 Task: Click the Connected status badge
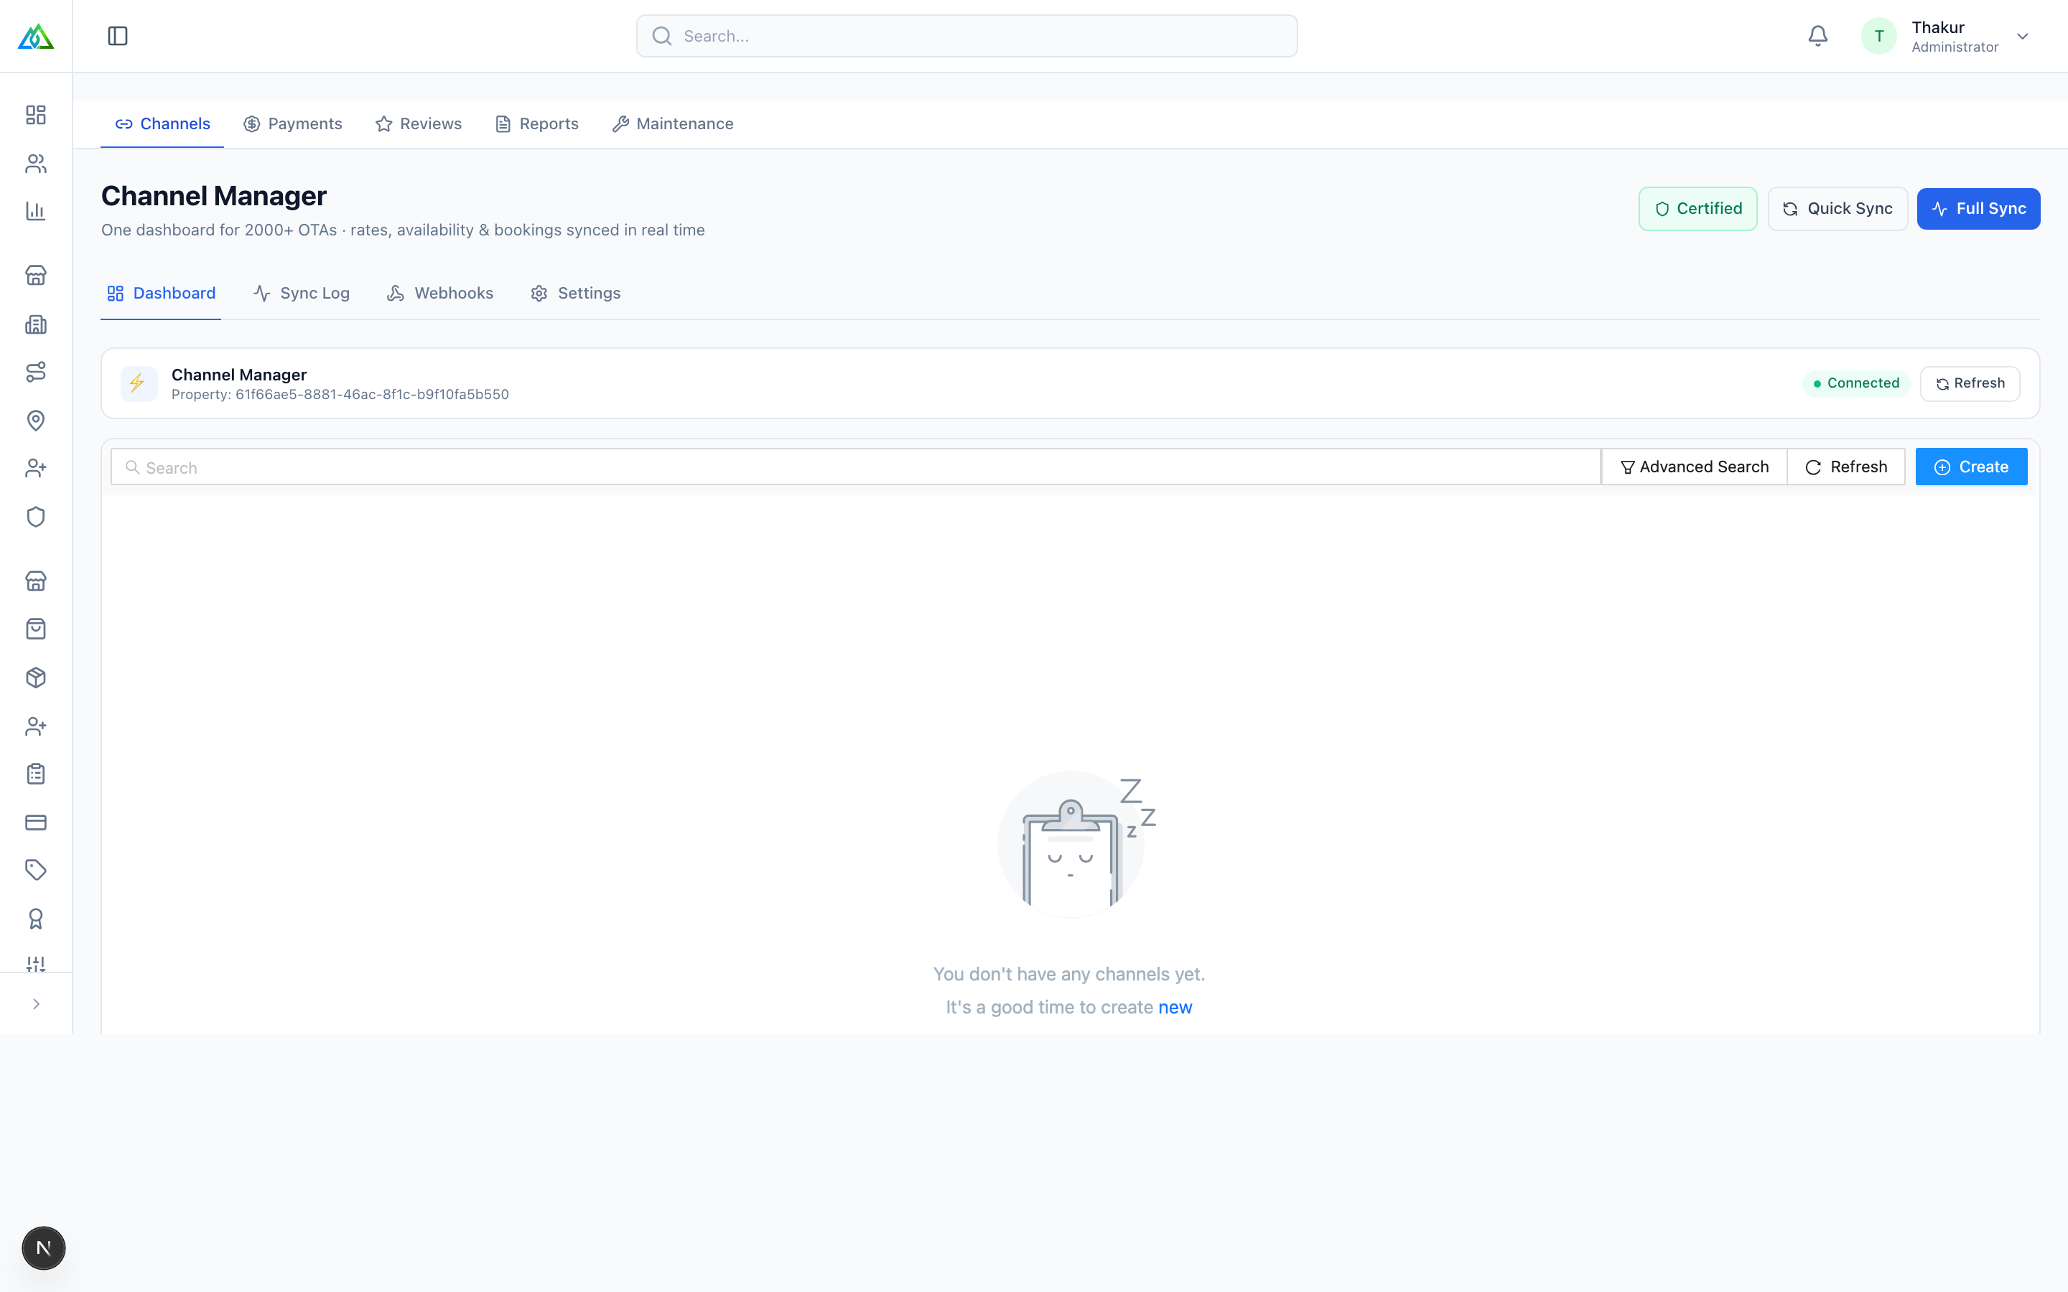click(x=1856, y=383)
